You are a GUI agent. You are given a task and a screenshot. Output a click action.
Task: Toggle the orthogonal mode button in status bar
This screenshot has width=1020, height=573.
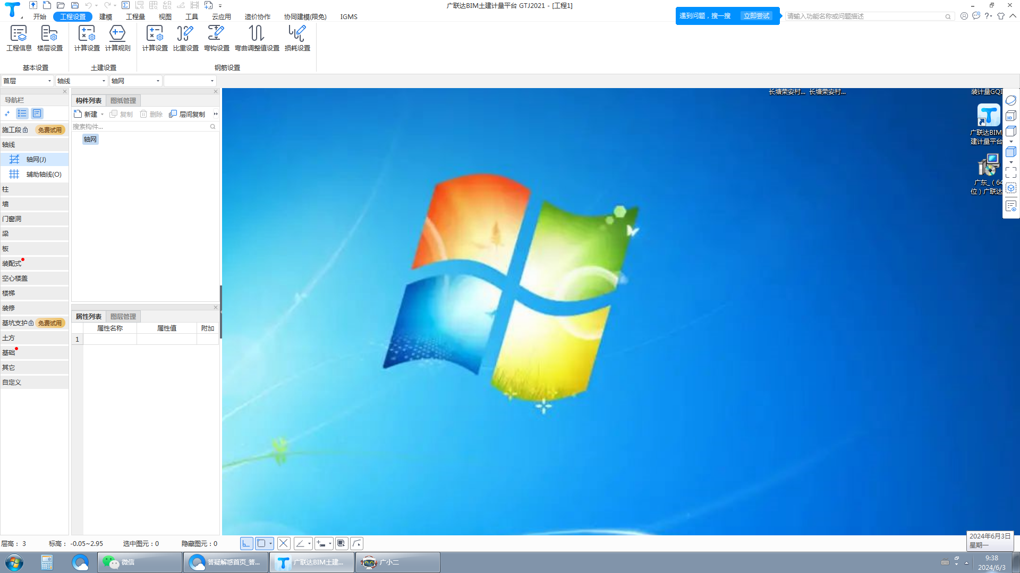point(246,543)
